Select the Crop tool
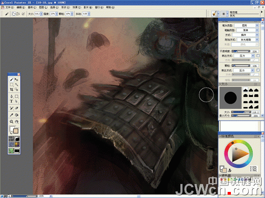Screen dimensions: 265x198 click(12, 89)
